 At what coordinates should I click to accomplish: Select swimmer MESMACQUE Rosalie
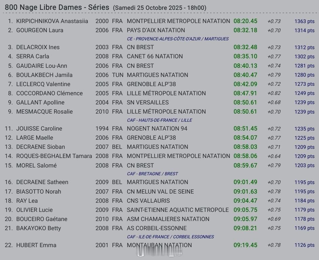pos(45,112)
